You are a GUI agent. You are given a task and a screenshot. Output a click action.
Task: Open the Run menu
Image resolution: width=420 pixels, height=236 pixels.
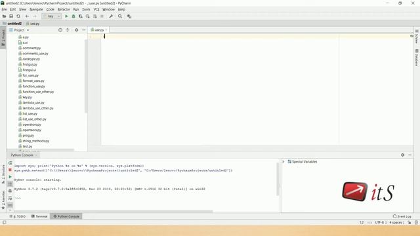click(76, 9)
